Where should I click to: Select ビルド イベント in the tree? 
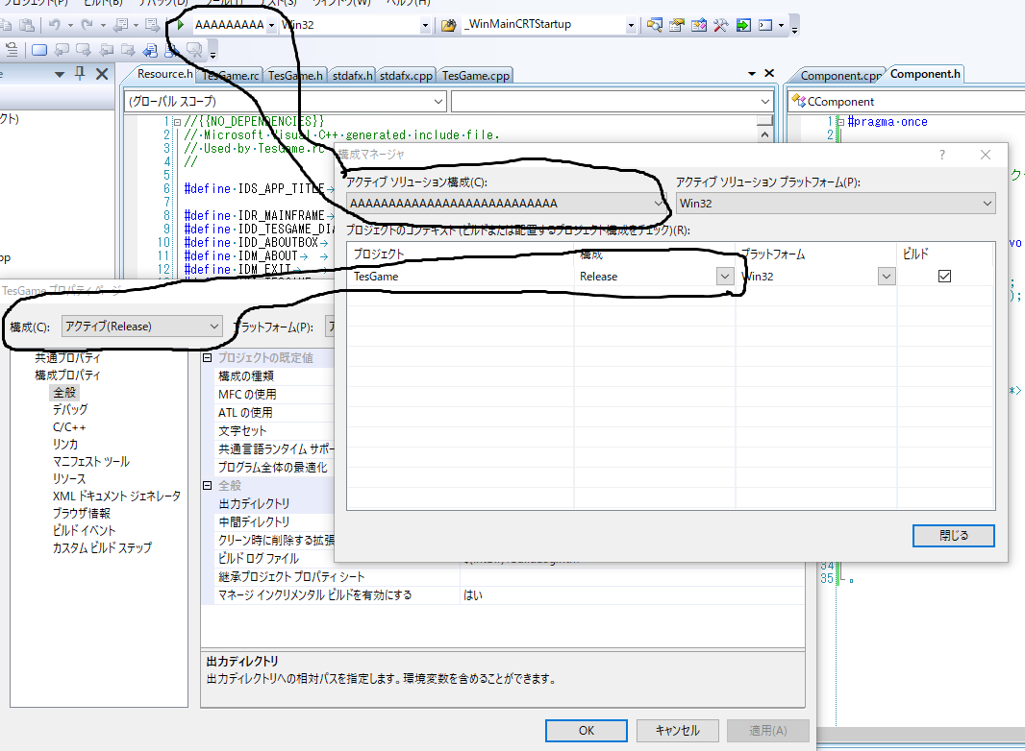click(x=84, y=530)
